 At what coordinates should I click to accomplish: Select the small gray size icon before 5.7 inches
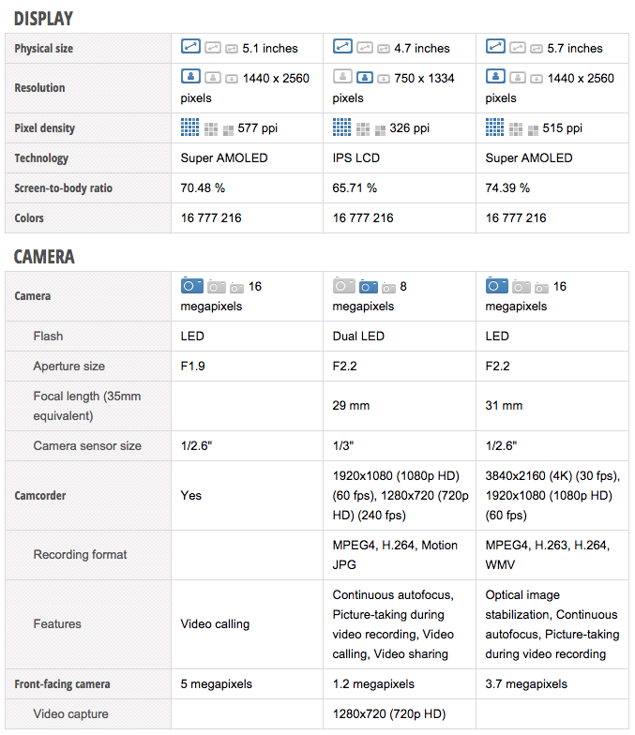[x=537, y=49]
